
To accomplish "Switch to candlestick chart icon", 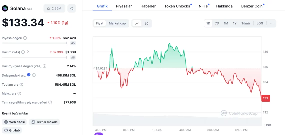I will [x=147, y=23].
